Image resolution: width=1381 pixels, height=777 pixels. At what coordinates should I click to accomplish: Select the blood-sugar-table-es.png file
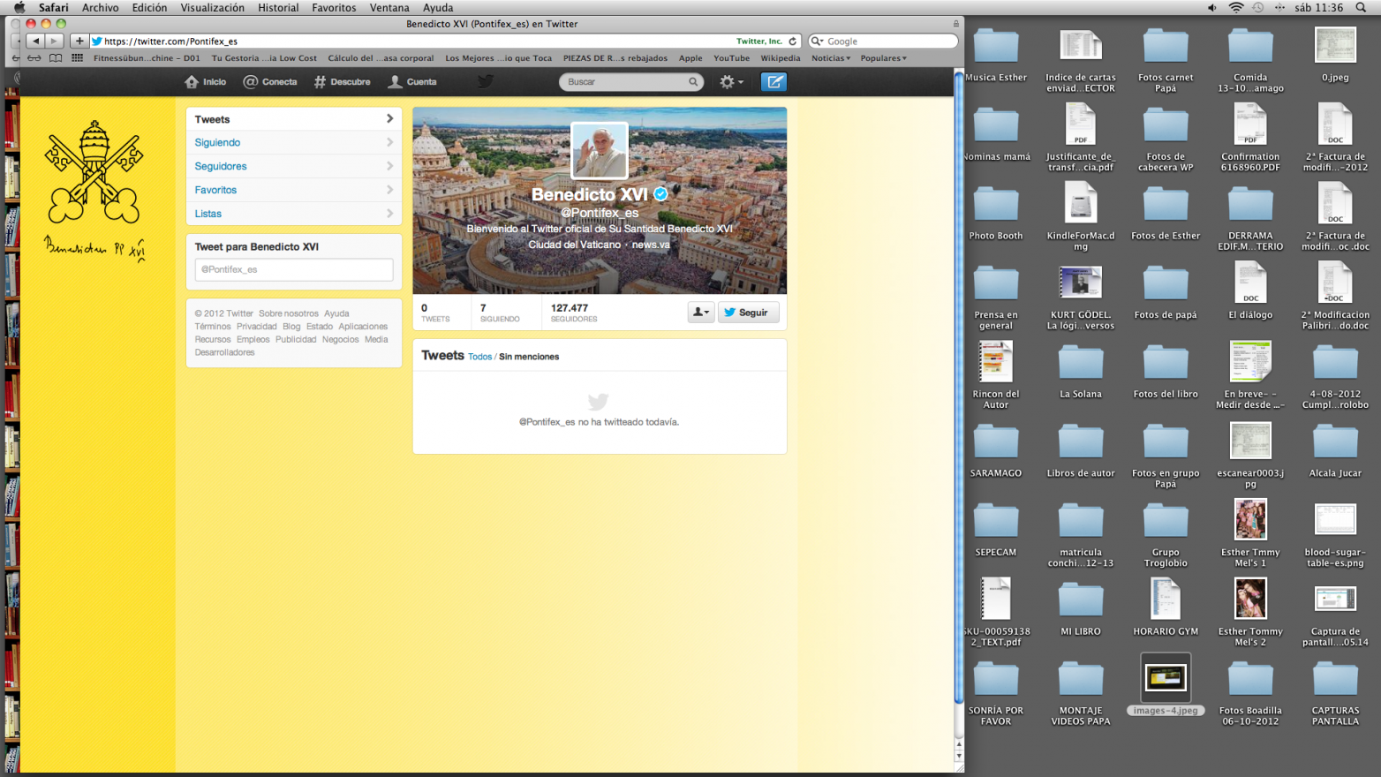click(x=1335, y=534)
